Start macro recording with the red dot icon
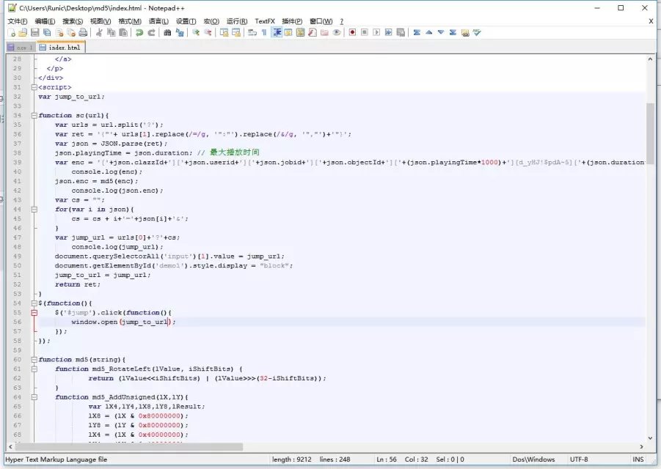 [x=352, y=32]
